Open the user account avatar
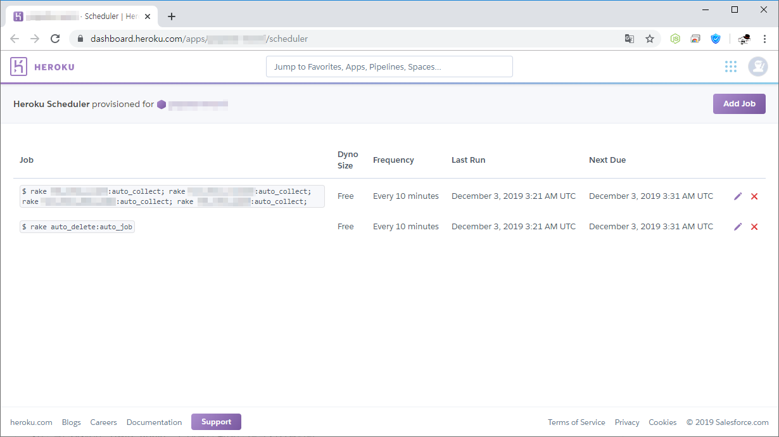The height and width of the screenshot is (437, 779). [758, 66]
